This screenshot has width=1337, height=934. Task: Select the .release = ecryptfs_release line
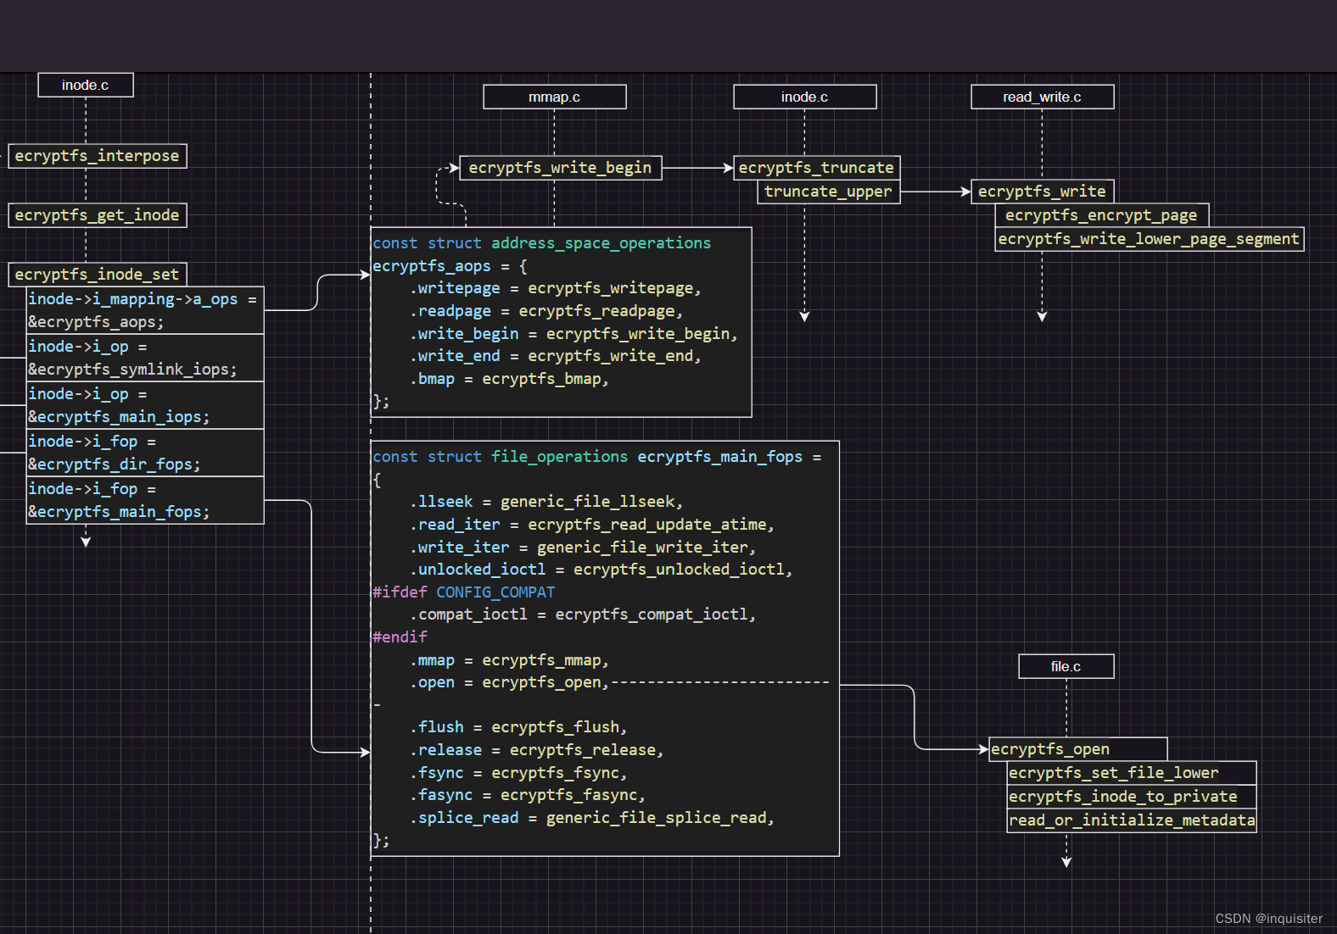click(x=537, y=750)
